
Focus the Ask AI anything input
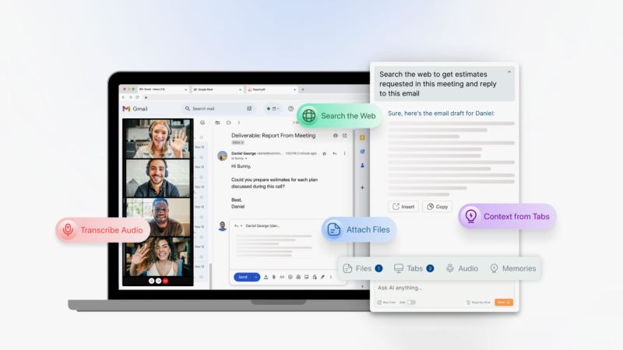[x=444, y=288]
